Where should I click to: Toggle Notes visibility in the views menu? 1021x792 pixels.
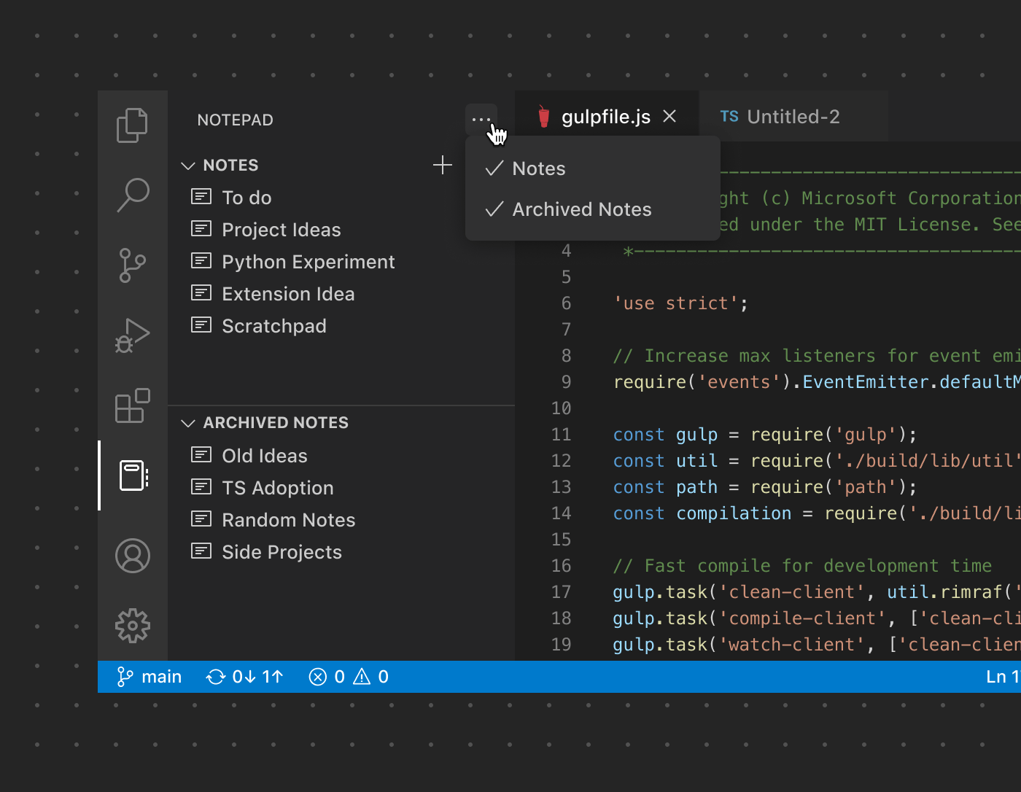coord(537,168)
